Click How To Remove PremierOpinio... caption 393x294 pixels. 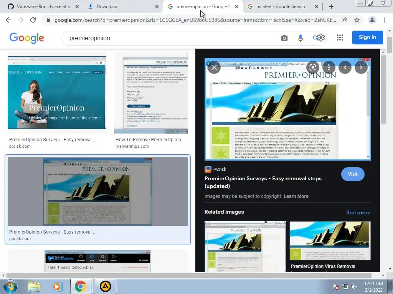(x=150, y=139)
